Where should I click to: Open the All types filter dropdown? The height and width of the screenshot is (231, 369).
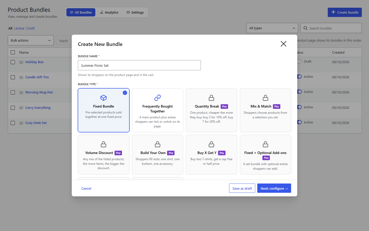coord(272,28)
